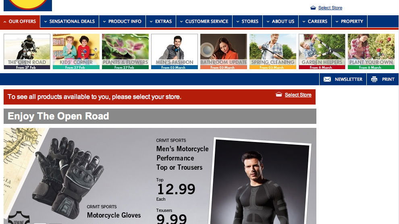Click the store icon beside top Select Store
The height and width of the screenshot is (224, 399).
point(313,8)
